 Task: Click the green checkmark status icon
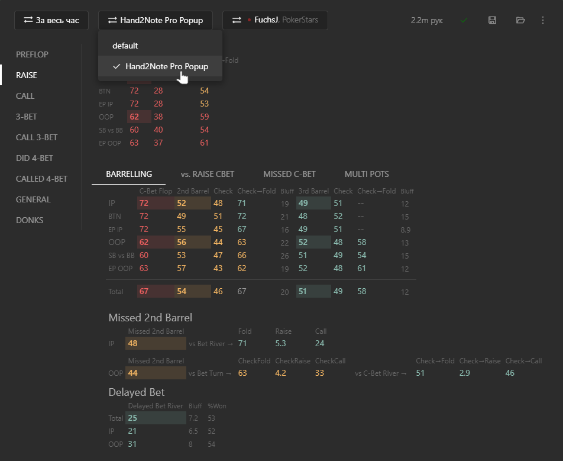tap(464, 20)
